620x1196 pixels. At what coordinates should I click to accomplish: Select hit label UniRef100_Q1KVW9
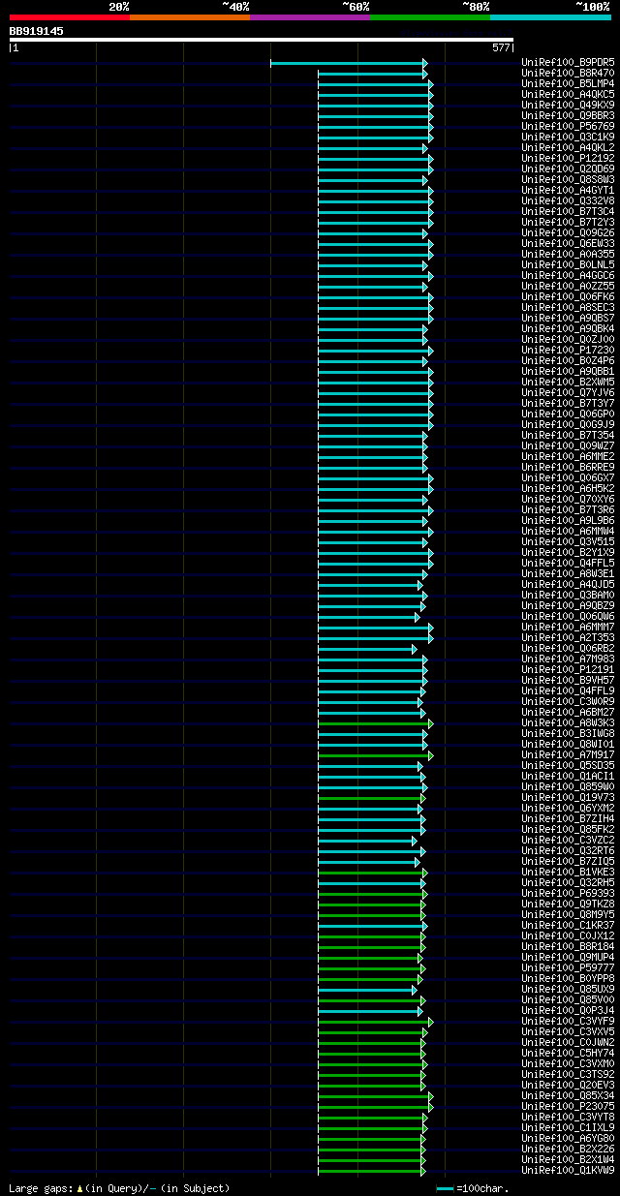(x=568, y=1170)
